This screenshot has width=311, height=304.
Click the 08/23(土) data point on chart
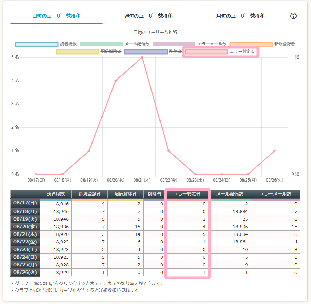click(x=195, y=174)
